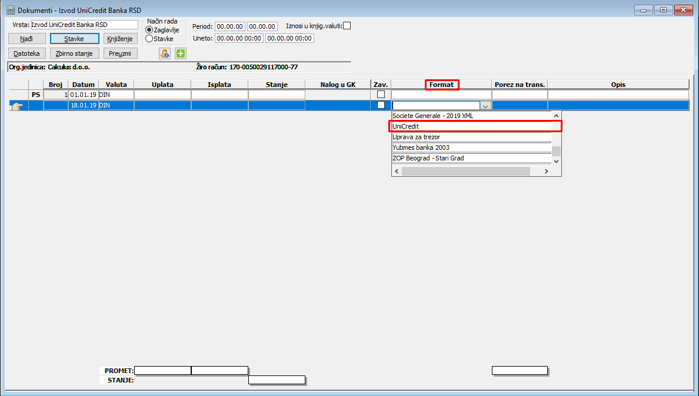Image resolution: width=699 pixels, height=396 pixels.
Task: Click the pointing hand row indicator icon
Action: tap(17, 106)
